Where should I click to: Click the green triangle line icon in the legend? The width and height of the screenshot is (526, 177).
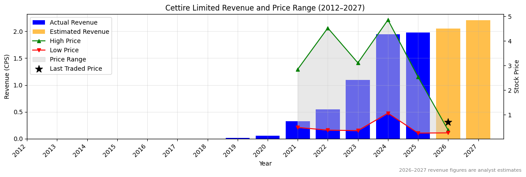tap(39, 41)
